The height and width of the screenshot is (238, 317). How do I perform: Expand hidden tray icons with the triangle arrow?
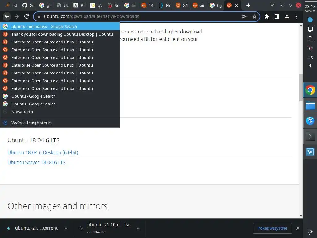(310, 66)
